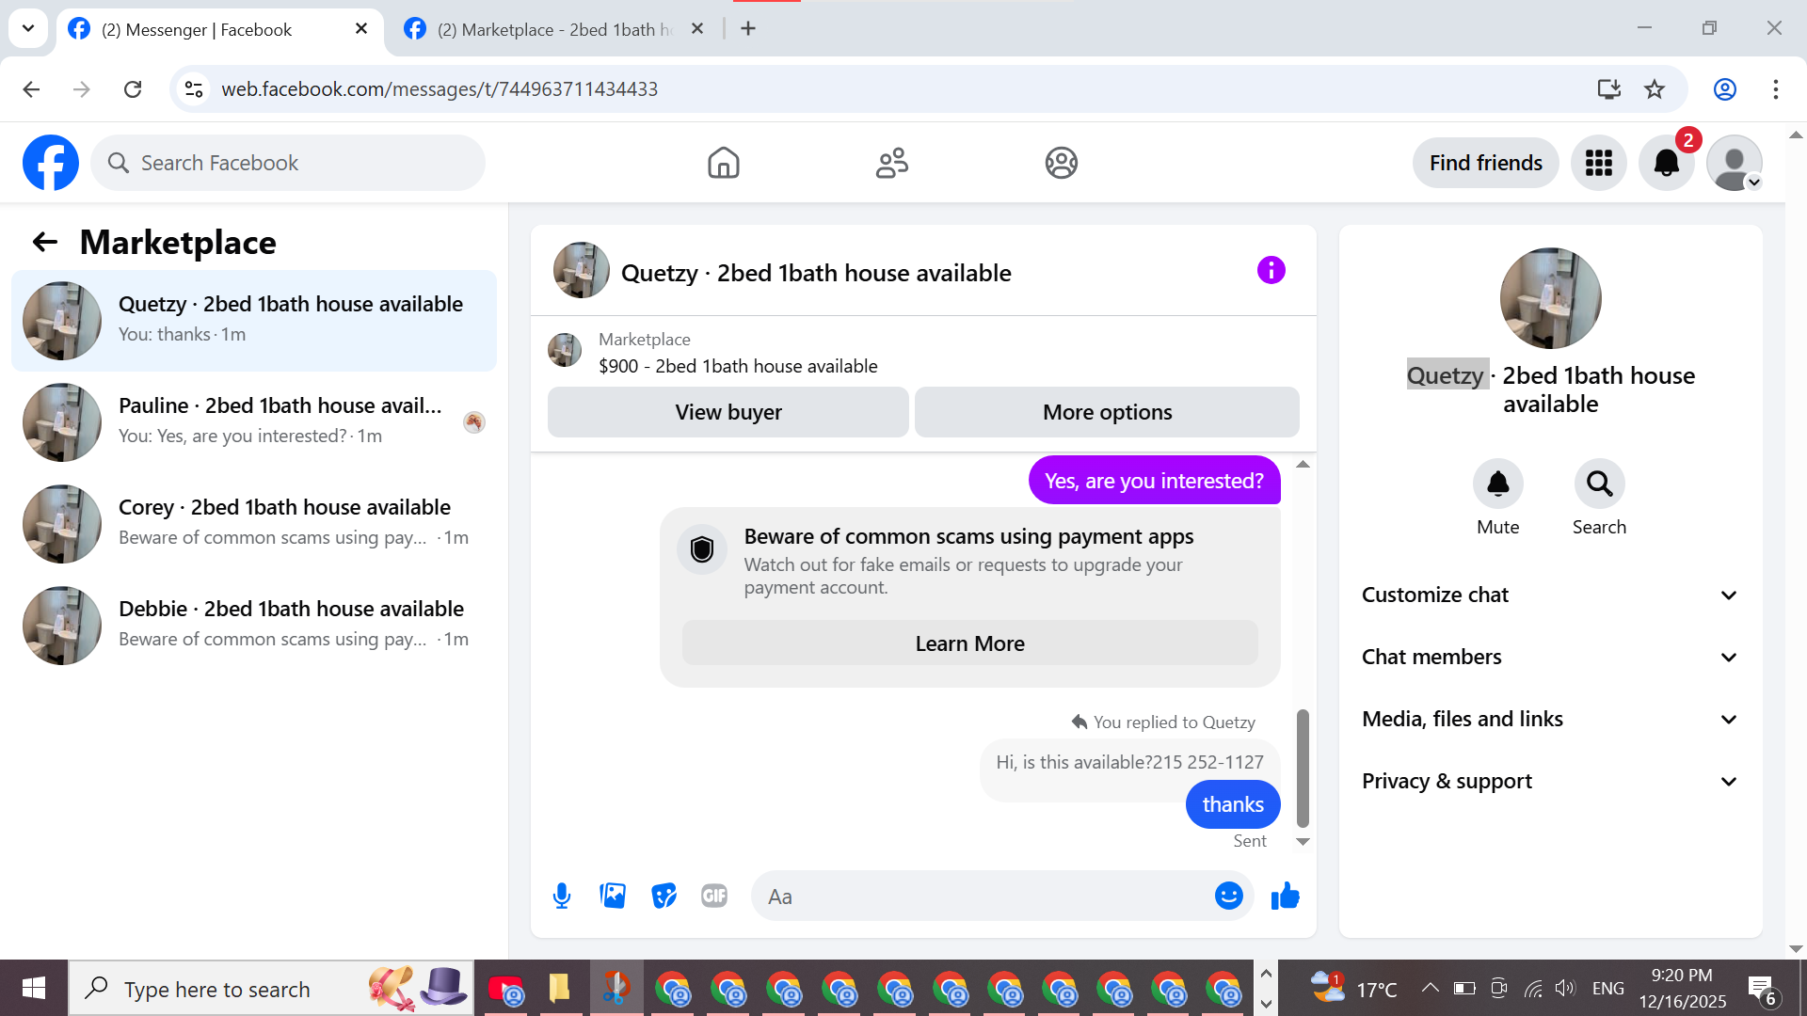The height and width of the screenshot is (1016, 1807).
Task: Choose a sticker with the sticker icon
Action: 664,897
